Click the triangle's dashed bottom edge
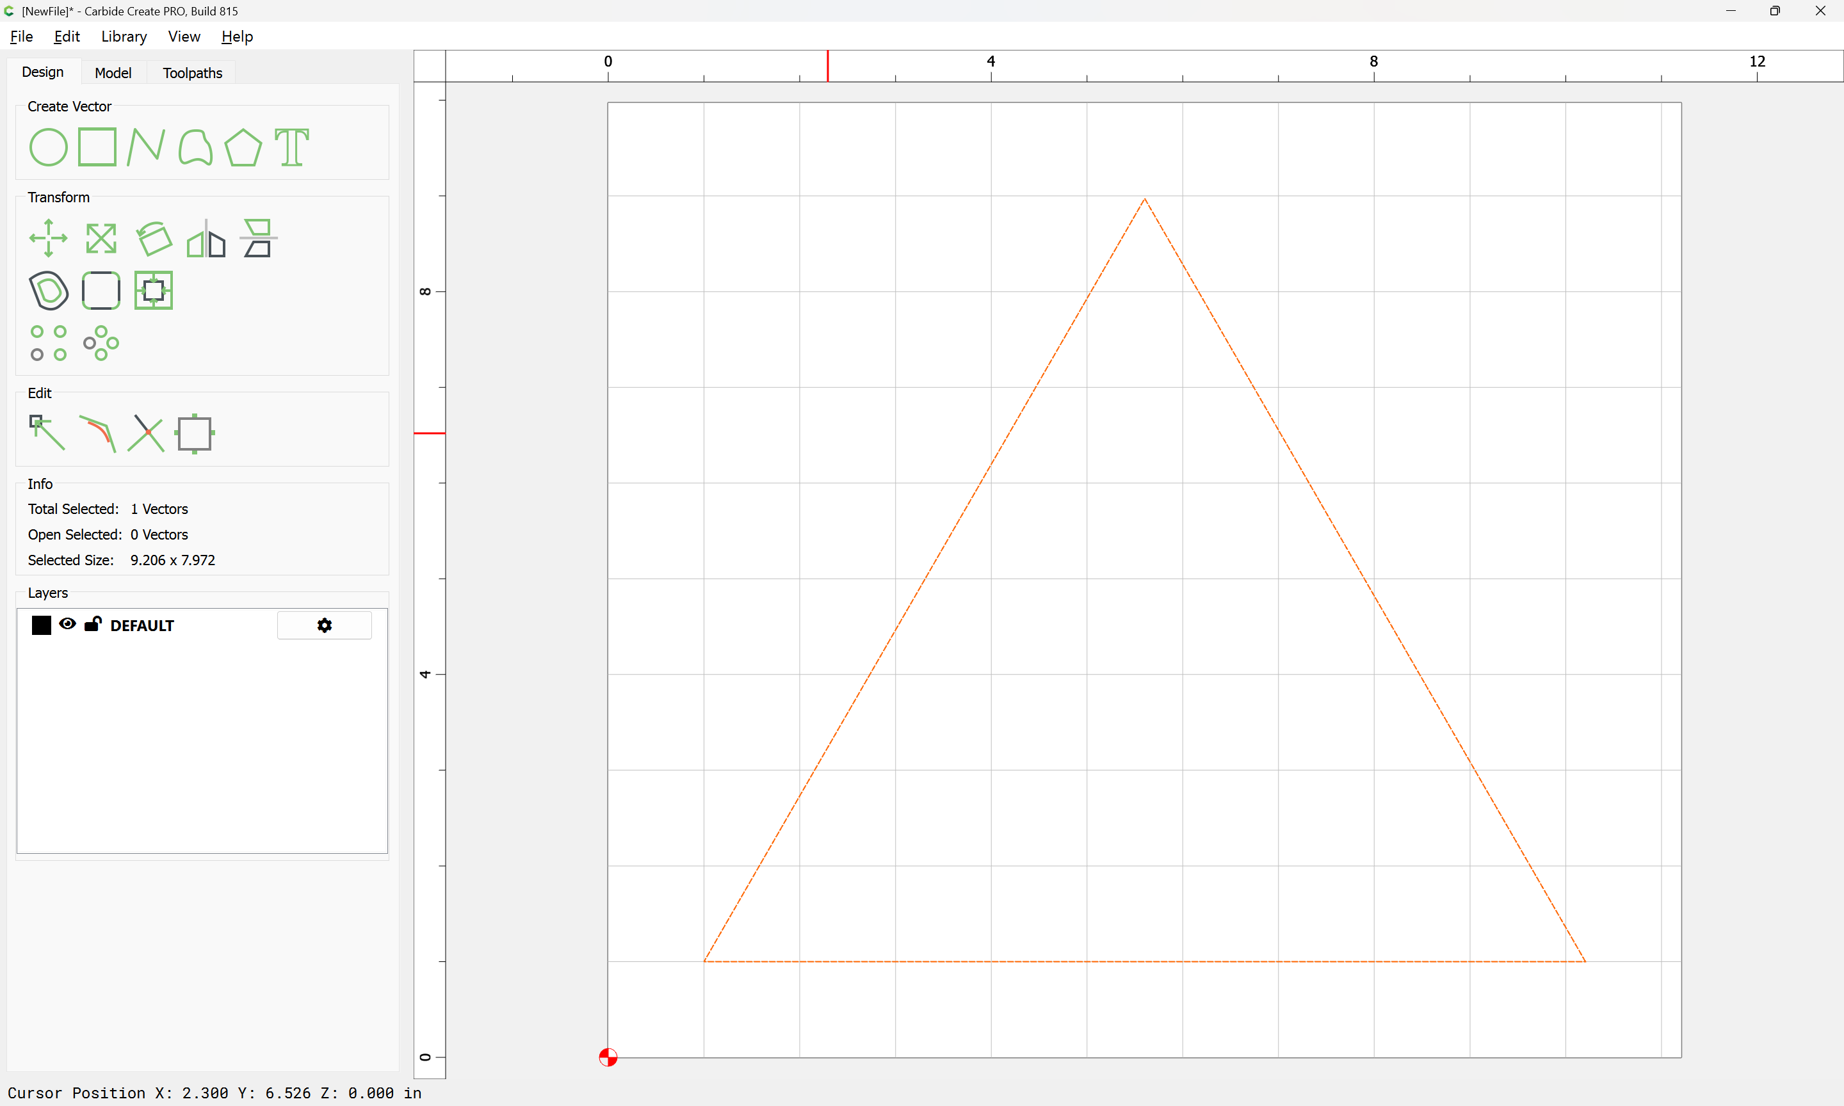 (1145, 961)
